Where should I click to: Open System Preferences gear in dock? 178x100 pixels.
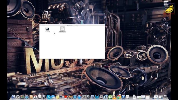pyautogui.click(x=84, y=97)
